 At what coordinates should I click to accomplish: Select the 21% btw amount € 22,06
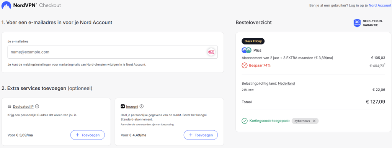tap(379, 90)
